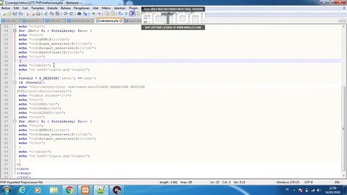Click the Close document toolbar icon
The width and height of the screenshot is (347, 195).
pyautogui.click(x=27, y=14)
